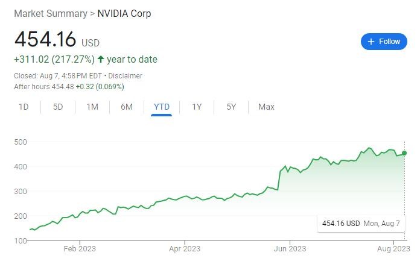Image resolution: width=420 pixels, height=267 pixels.
Task: Show the 1Y chart range
Action: (x=197, y=107)
